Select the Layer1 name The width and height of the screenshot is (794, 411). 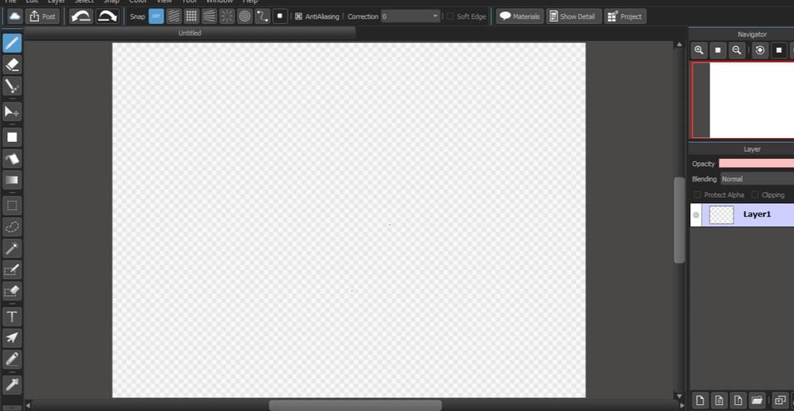coord(757,214)
